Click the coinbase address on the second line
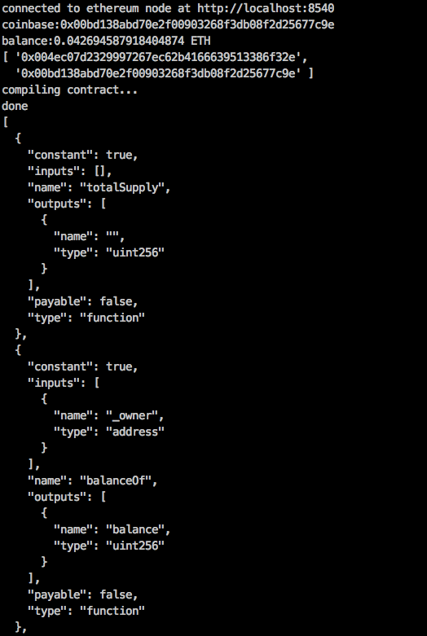The width and height of the screenshot is (427, 636). tap(197, 24)
